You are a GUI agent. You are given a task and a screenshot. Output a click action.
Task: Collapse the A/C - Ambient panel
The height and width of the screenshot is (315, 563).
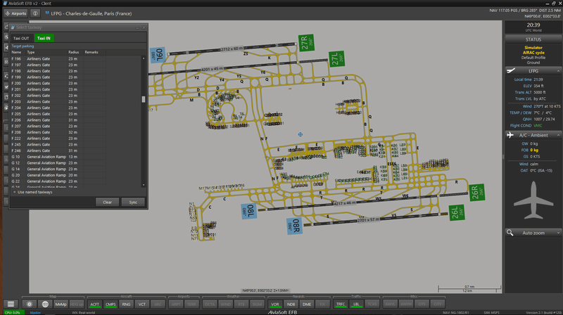coord(557,134)
